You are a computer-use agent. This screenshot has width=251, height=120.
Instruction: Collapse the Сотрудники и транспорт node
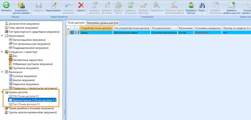[x=3, y=52]
